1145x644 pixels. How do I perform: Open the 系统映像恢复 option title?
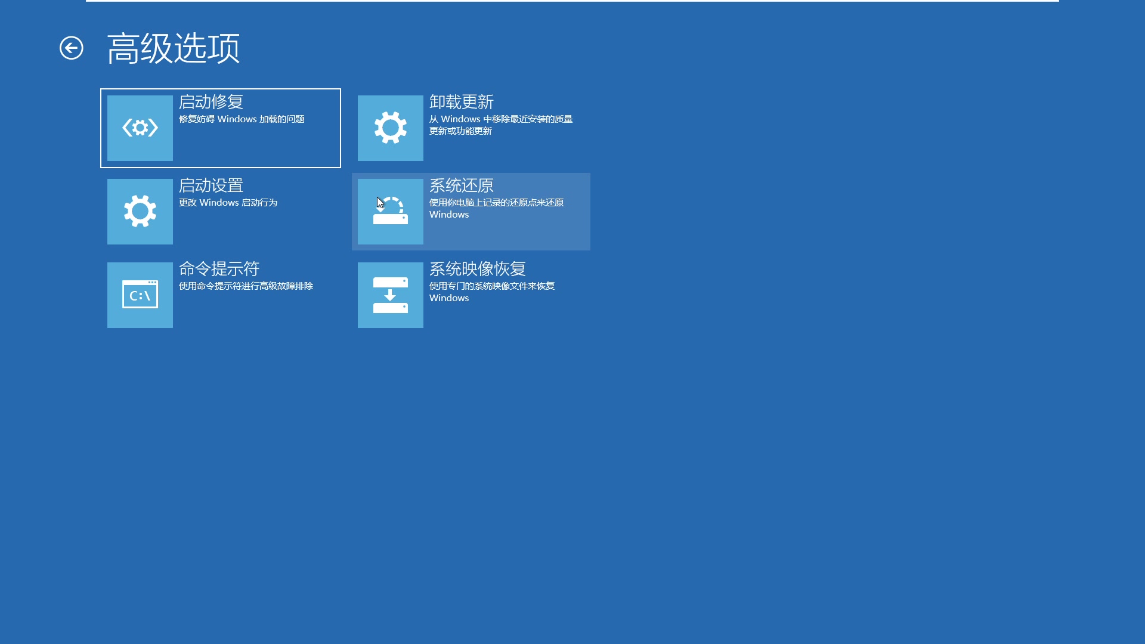click(478, 269)
